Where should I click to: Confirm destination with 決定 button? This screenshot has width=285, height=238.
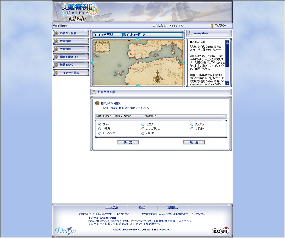128,142
